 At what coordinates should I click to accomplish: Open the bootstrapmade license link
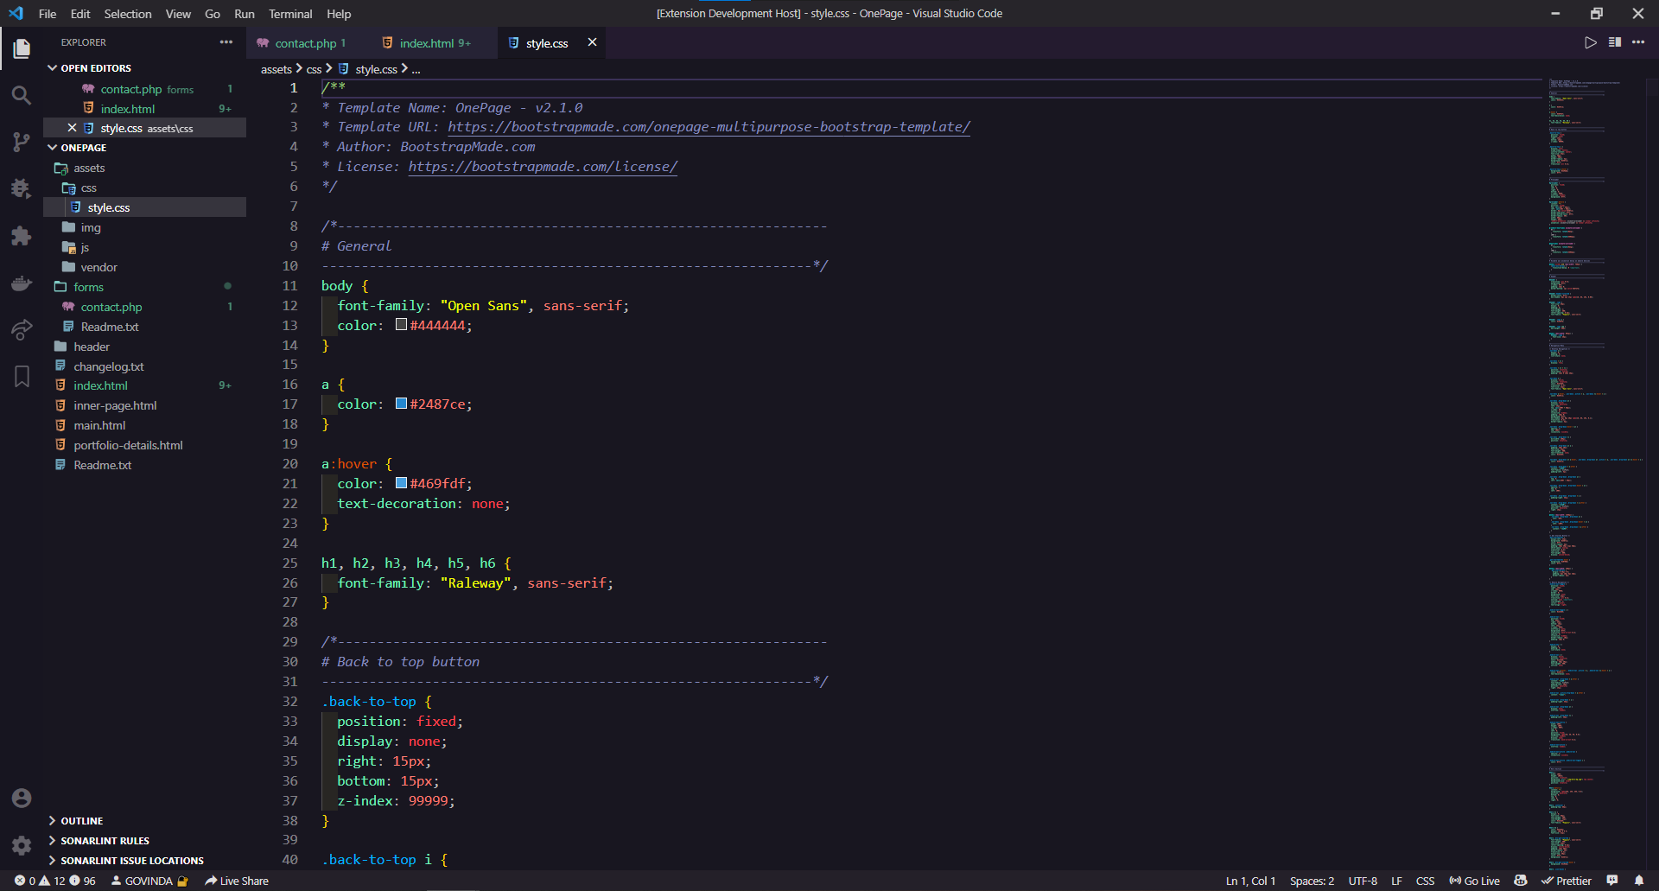[x=543, y=167]
